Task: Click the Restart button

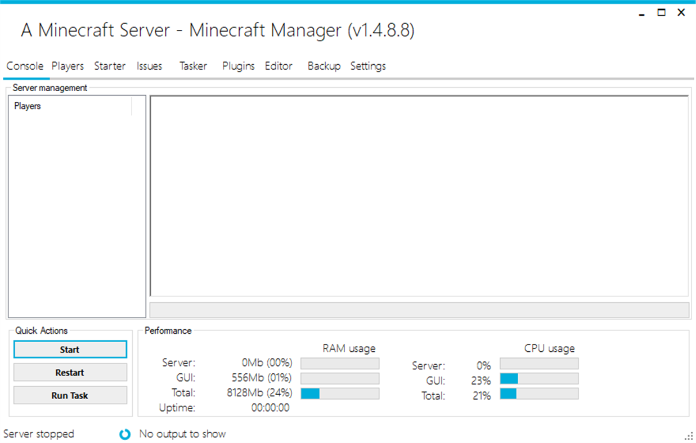Action: [x=70, y=372]
